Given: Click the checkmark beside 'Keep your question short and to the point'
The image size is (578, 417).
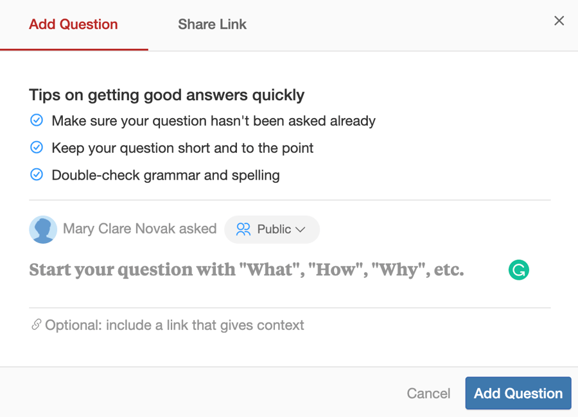Looking at the screenshot, I should point(37,147).
